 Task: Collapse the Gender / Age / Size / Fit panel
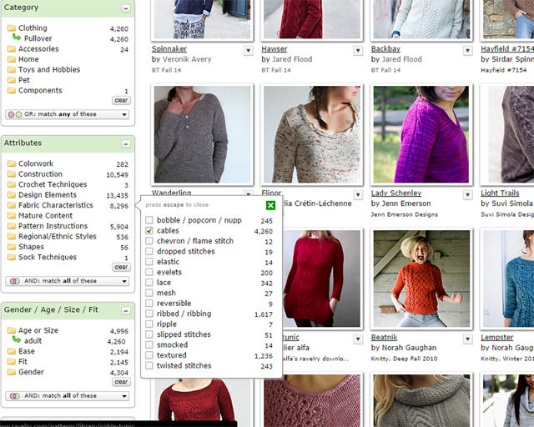[x=126, y=310]
